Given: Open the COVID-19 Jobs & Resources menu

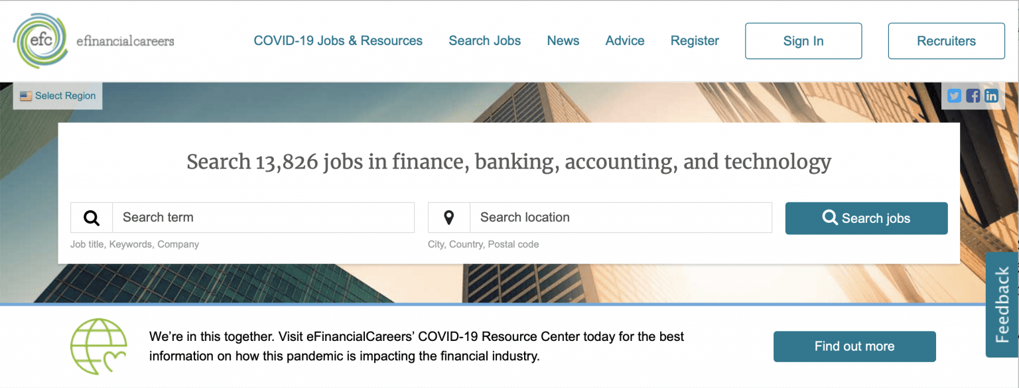Looking at the screenshot, I should coord(338,40).
